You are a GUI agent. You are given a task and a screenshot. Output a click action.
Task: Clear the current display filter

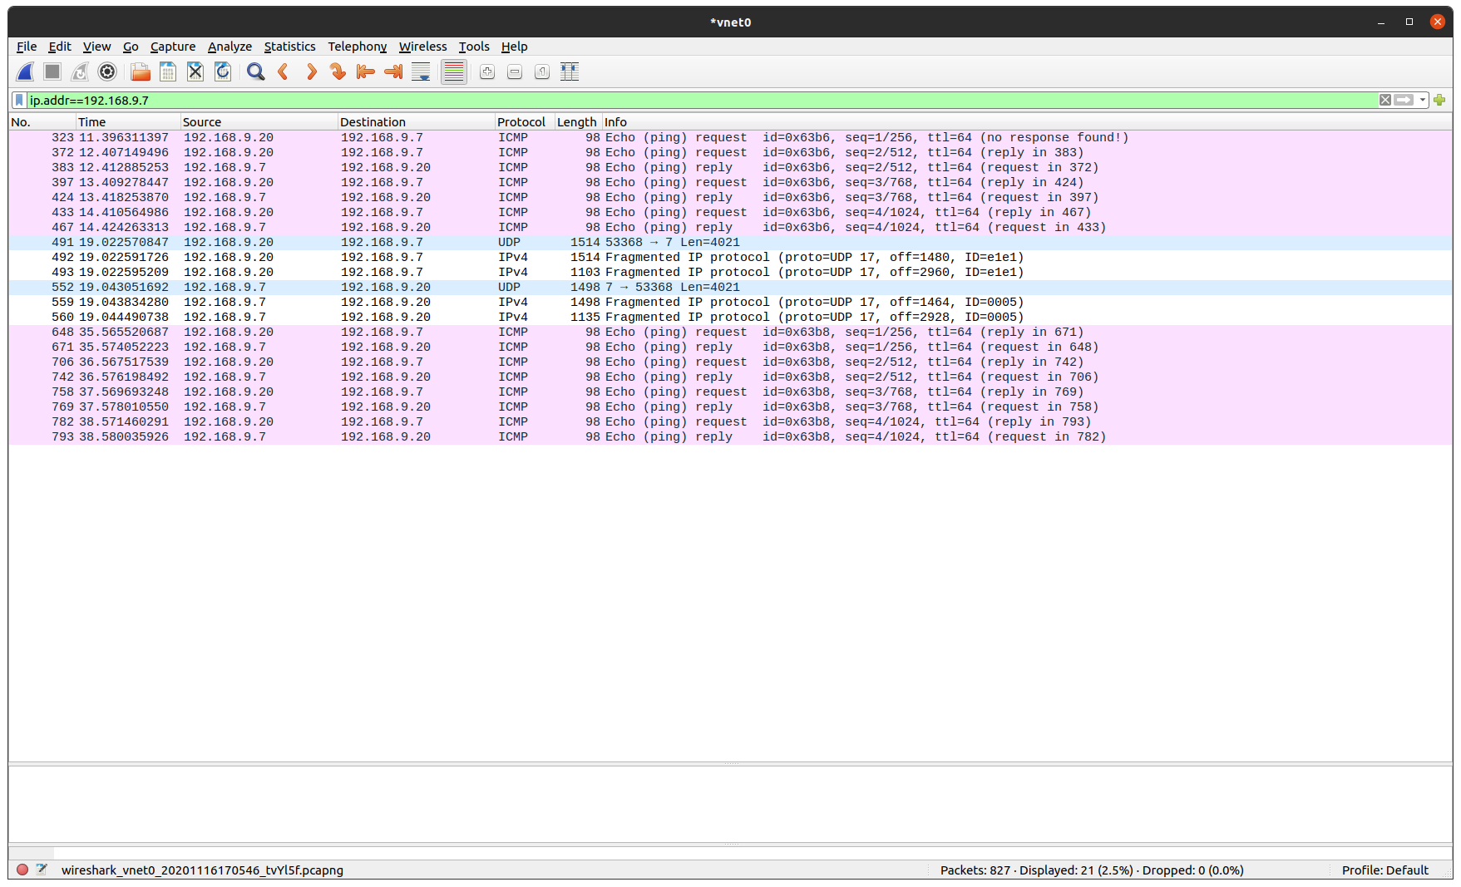(x=1385, y=100)
